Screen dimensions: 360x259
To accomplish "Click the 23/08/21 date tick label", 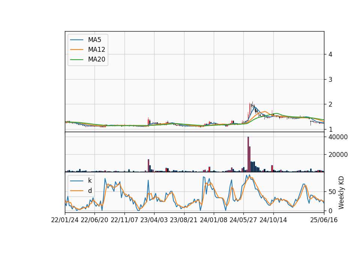I will [184, 220].
